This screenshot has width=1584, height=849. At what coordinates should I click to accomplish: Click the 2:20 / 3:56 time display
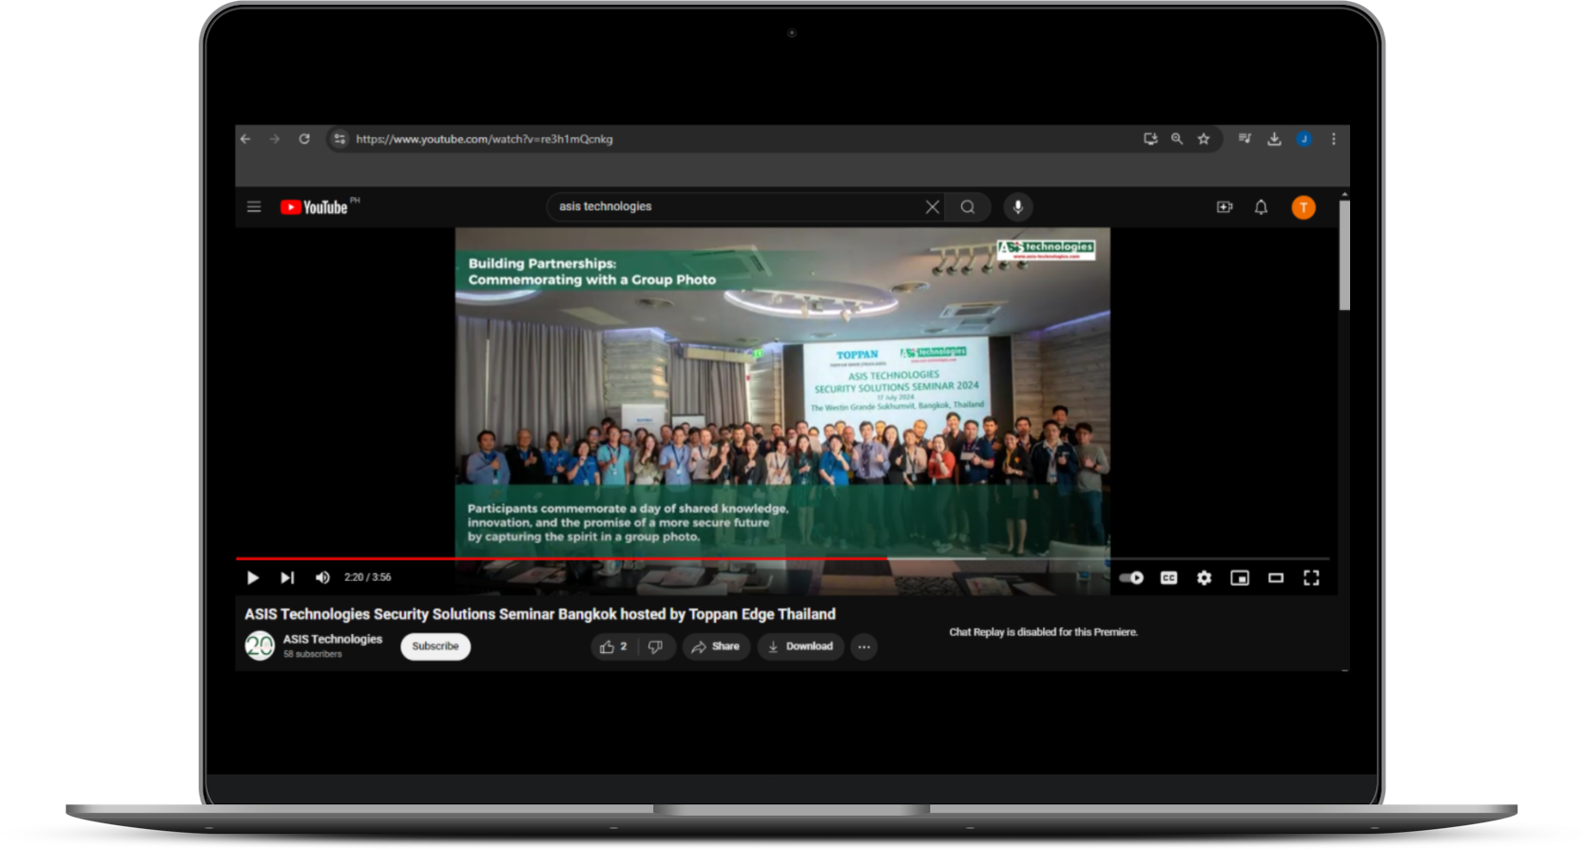click(x=368, y=577)
